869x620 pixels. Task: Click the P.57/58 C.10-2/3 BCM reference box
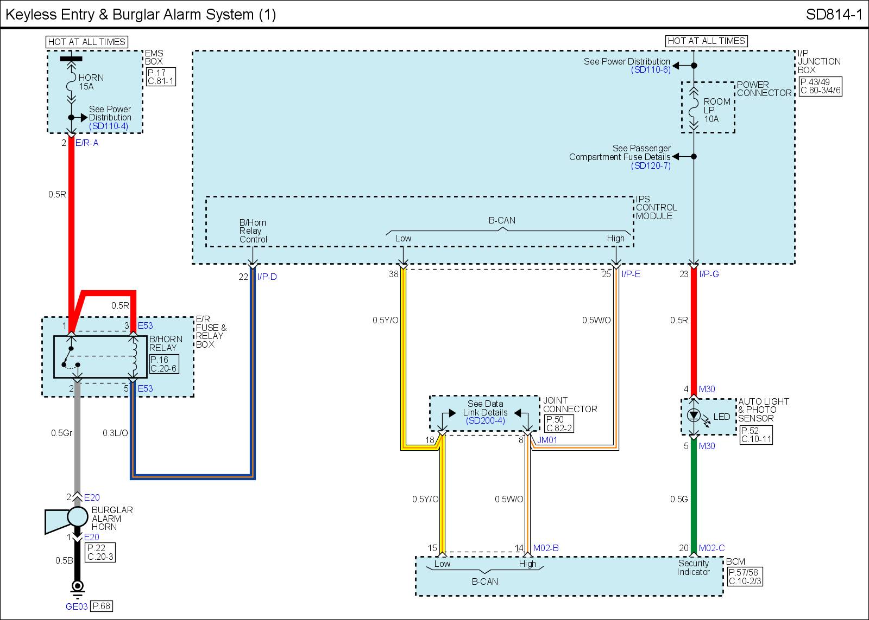tap(745, 577)
